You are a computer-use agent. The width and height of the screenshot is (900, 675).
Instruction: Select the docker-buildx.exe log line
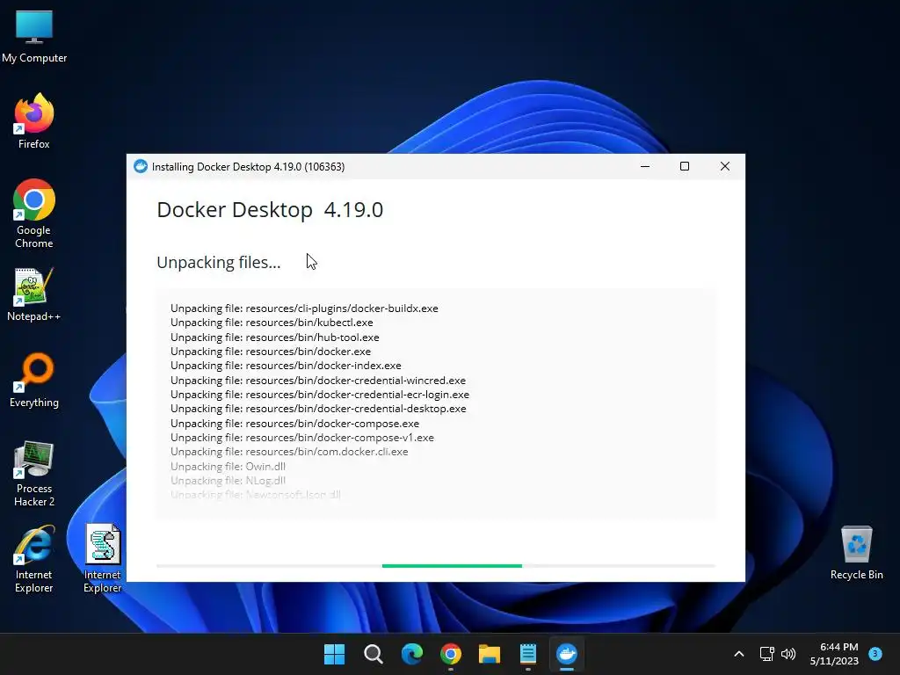tap(304, 308)
